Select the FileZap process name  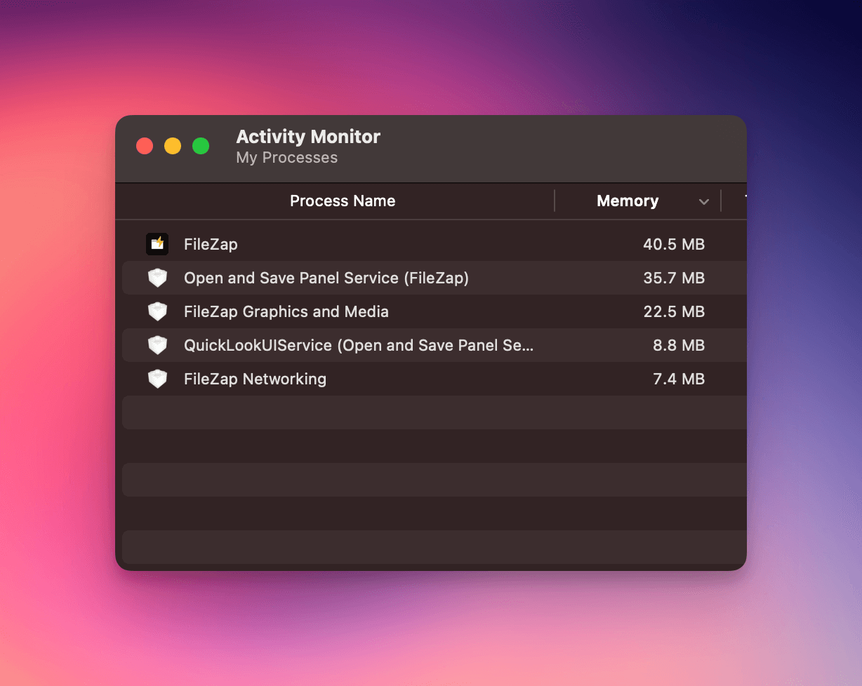(211, 244)
